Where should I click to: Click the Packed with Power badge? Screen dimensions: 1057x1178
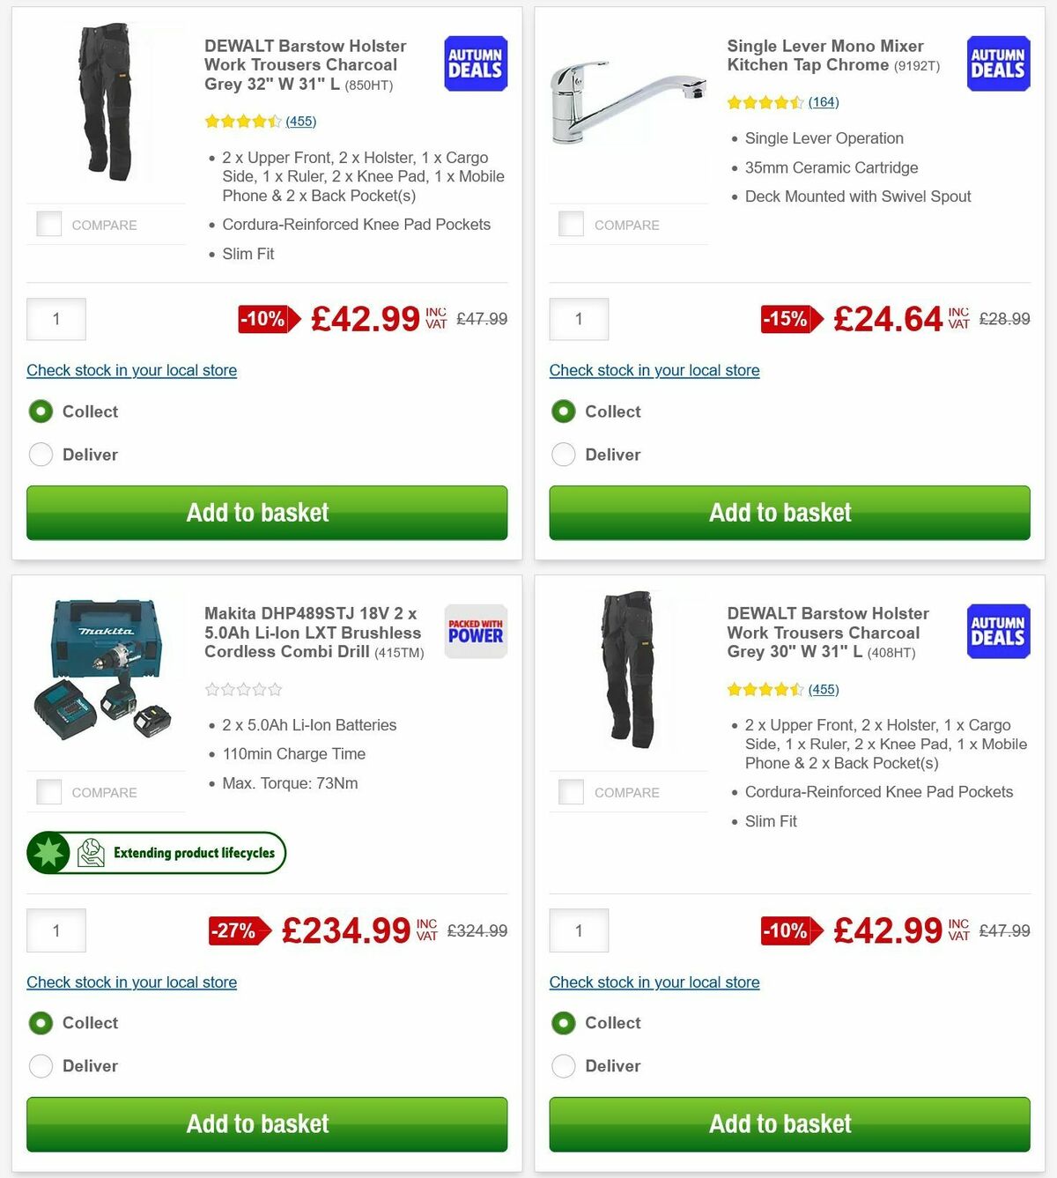tap(475, 631)
